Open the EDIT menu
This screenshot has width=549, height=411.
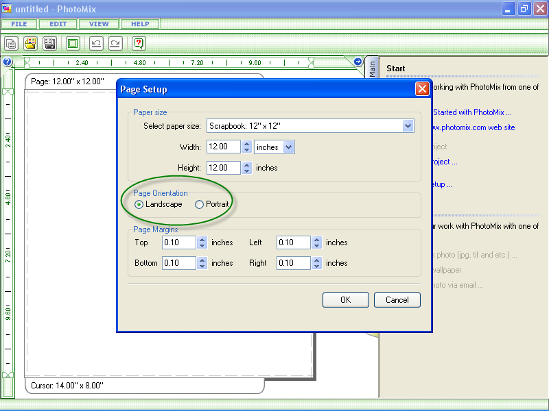[x=58, y=24]
